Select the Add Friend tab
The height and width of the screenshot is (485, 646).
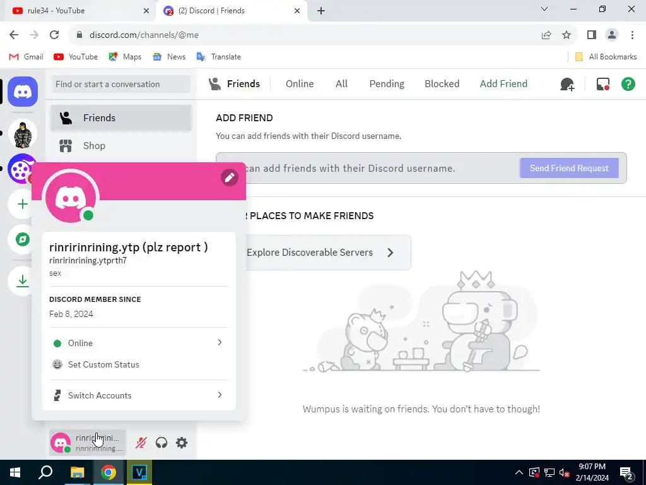point(503,84)
